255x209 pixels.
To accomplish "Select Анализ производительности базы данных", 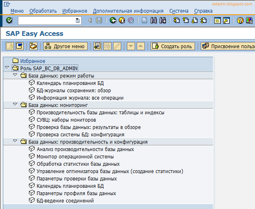I will point(85,149).
